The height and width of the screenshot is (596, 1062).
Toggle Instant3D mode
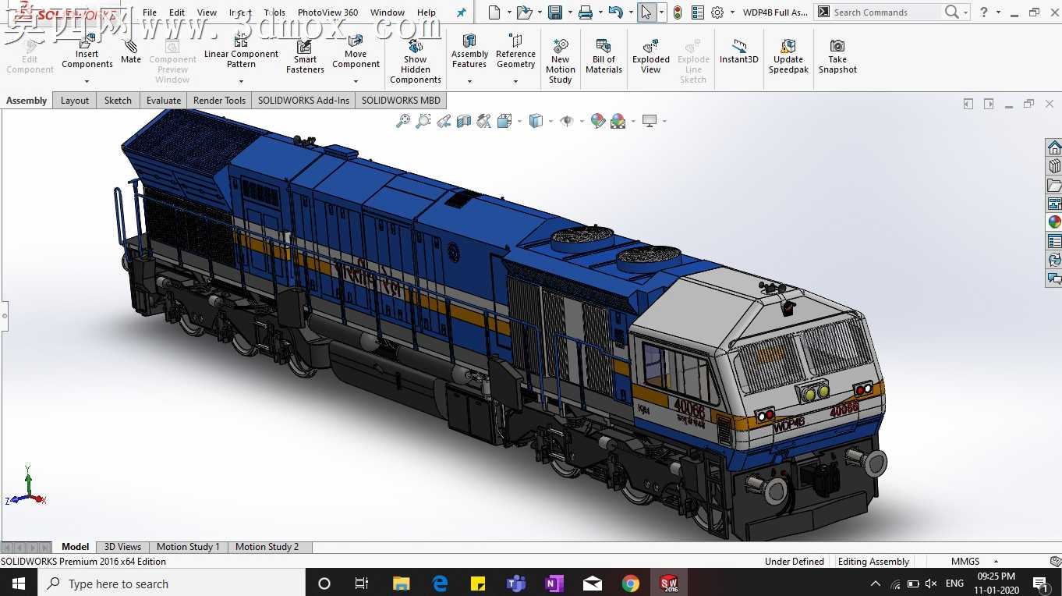[x=738, y=51]
